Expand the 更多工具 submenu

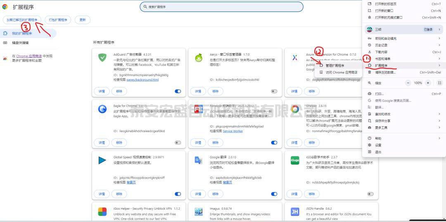(403, 128)
